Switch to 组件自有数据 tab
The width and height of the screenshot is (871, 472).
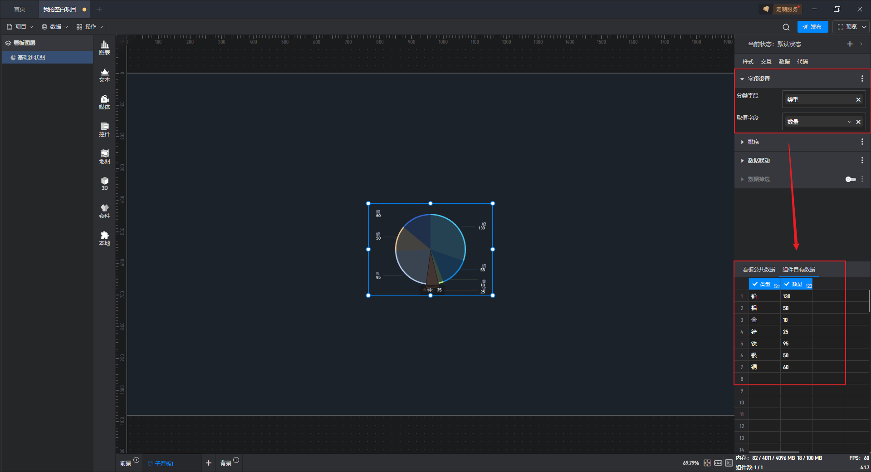click(x=799, y=270)
